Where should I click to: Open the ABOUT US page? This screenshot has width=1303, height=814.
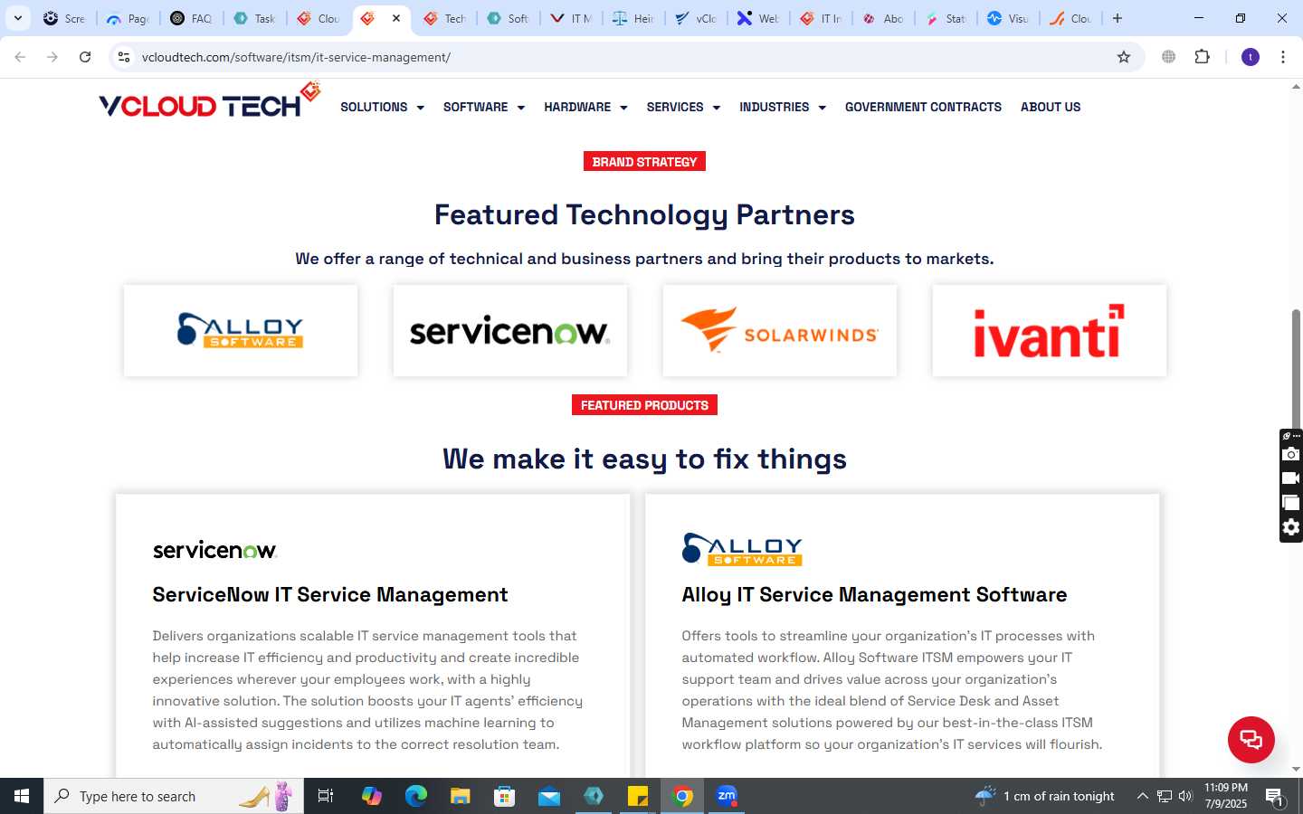[x=1051, y=107]
